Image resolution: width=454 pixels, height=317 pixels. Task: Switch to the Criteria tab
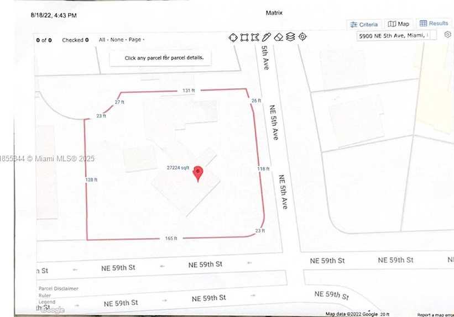[363, 24]
